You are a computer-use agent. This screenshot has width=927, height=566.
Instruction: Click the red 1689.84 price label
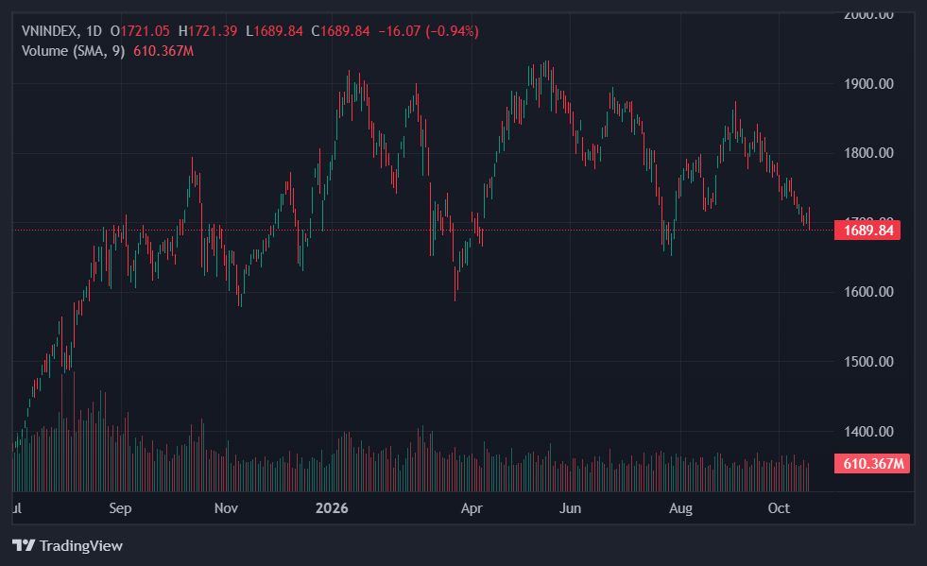click(x=867, y=230)
